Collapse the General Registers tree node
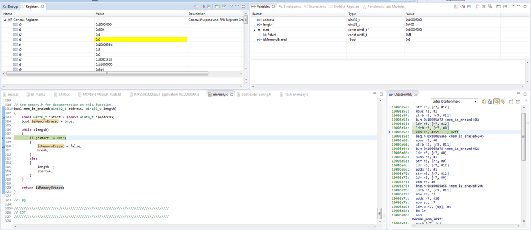 point(5,20)
